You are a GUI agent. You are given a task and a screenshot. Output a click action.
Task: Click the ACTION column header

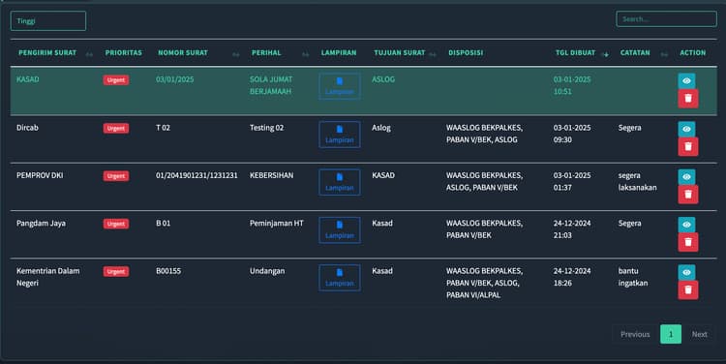pyautogui.click(x=693, y=53)
